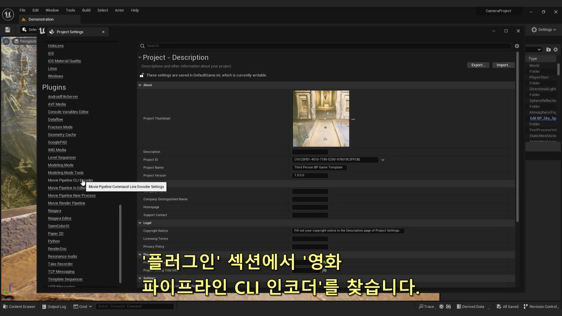Screen dimensions: 562x316
Task: Click the Trace button in status bar
Action: click(426, 306)
